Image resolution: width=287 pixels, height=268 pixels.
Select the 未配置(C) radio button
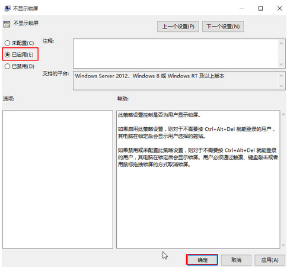point(7,43)
